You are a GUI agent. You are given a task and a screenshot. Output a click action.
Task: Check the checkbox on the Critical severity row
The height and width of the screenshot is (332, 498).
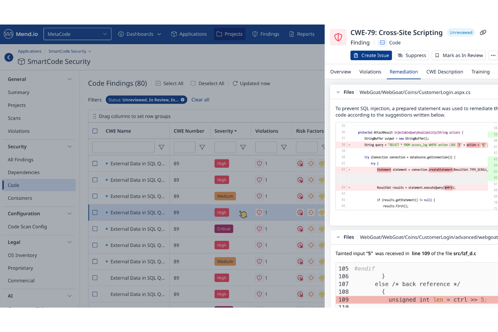click(95, 229)
